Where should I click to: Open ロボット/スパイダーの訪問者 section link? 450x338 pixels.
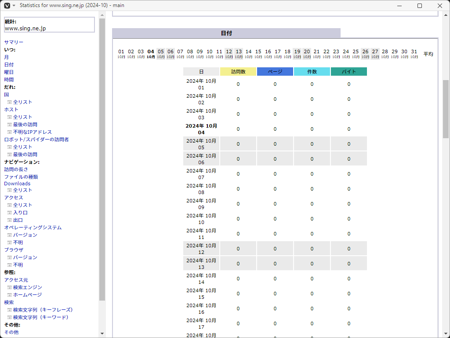[x=36, y=140]
